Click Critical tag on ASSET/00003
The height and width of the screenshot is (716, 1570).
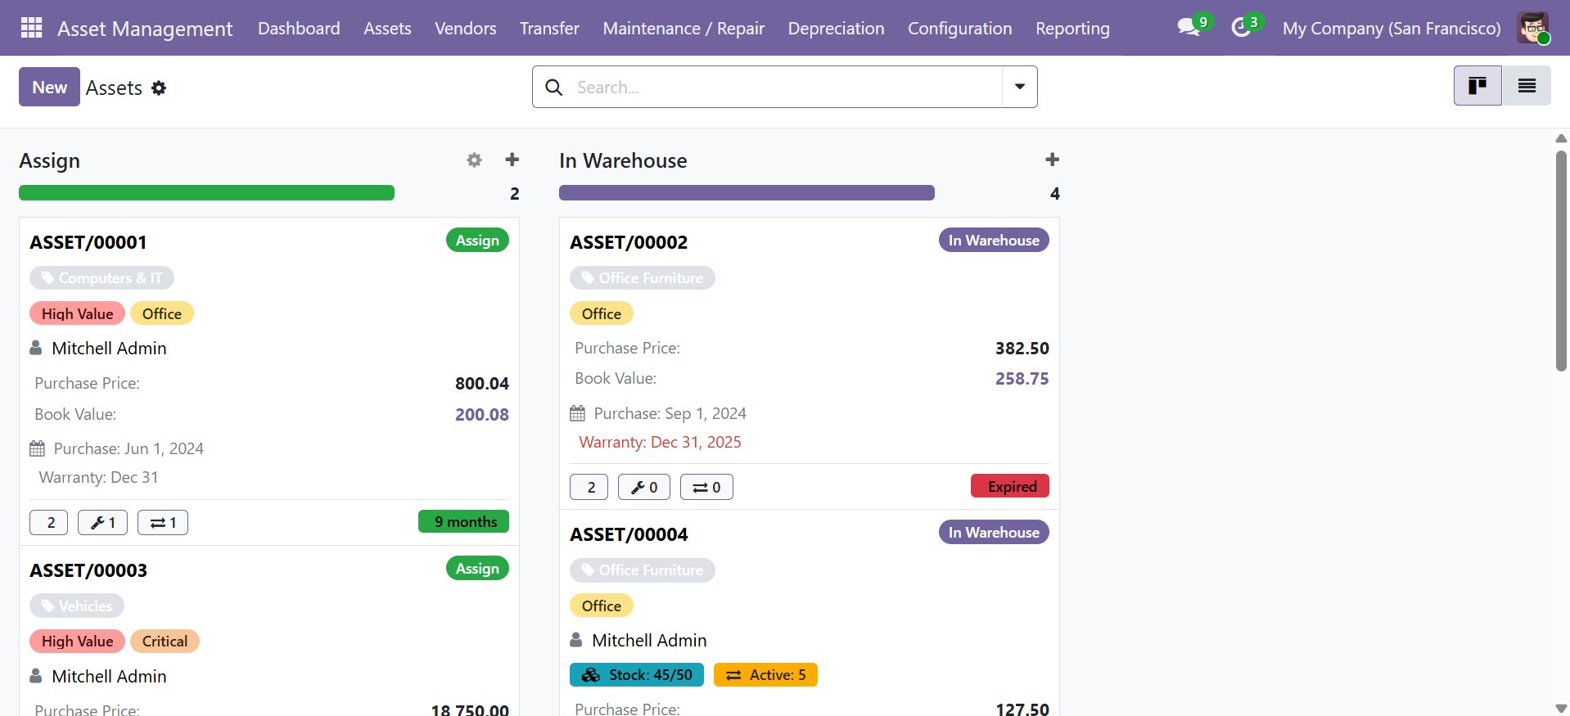165,641
